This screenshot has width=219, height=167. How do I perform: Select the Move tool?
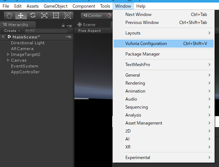(x=21, y=16)
